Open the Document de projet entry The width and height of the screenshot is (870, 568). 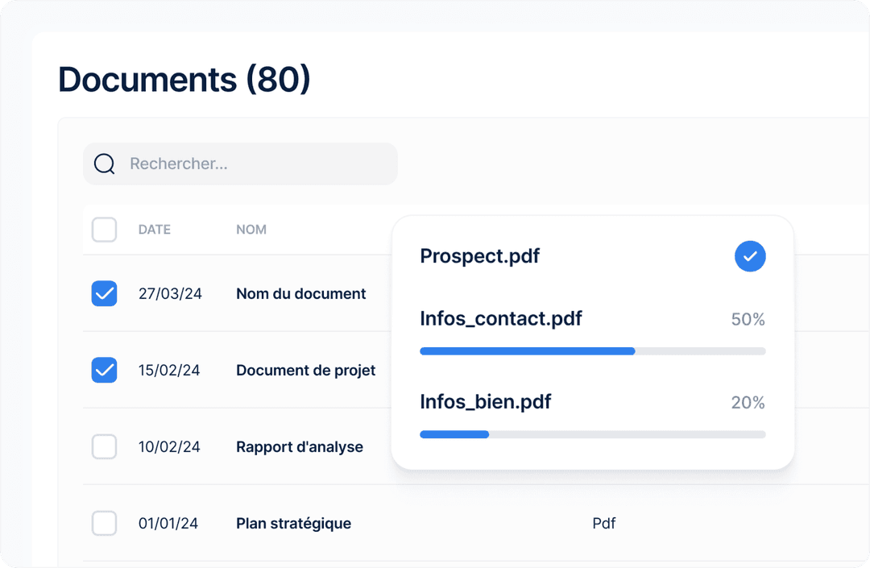[x=305, y=371]
